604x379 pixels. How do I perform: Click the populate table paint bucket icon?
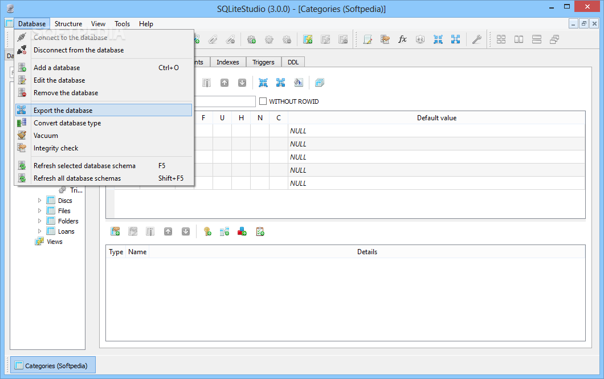pyautogui.click(x=299, y=83)
